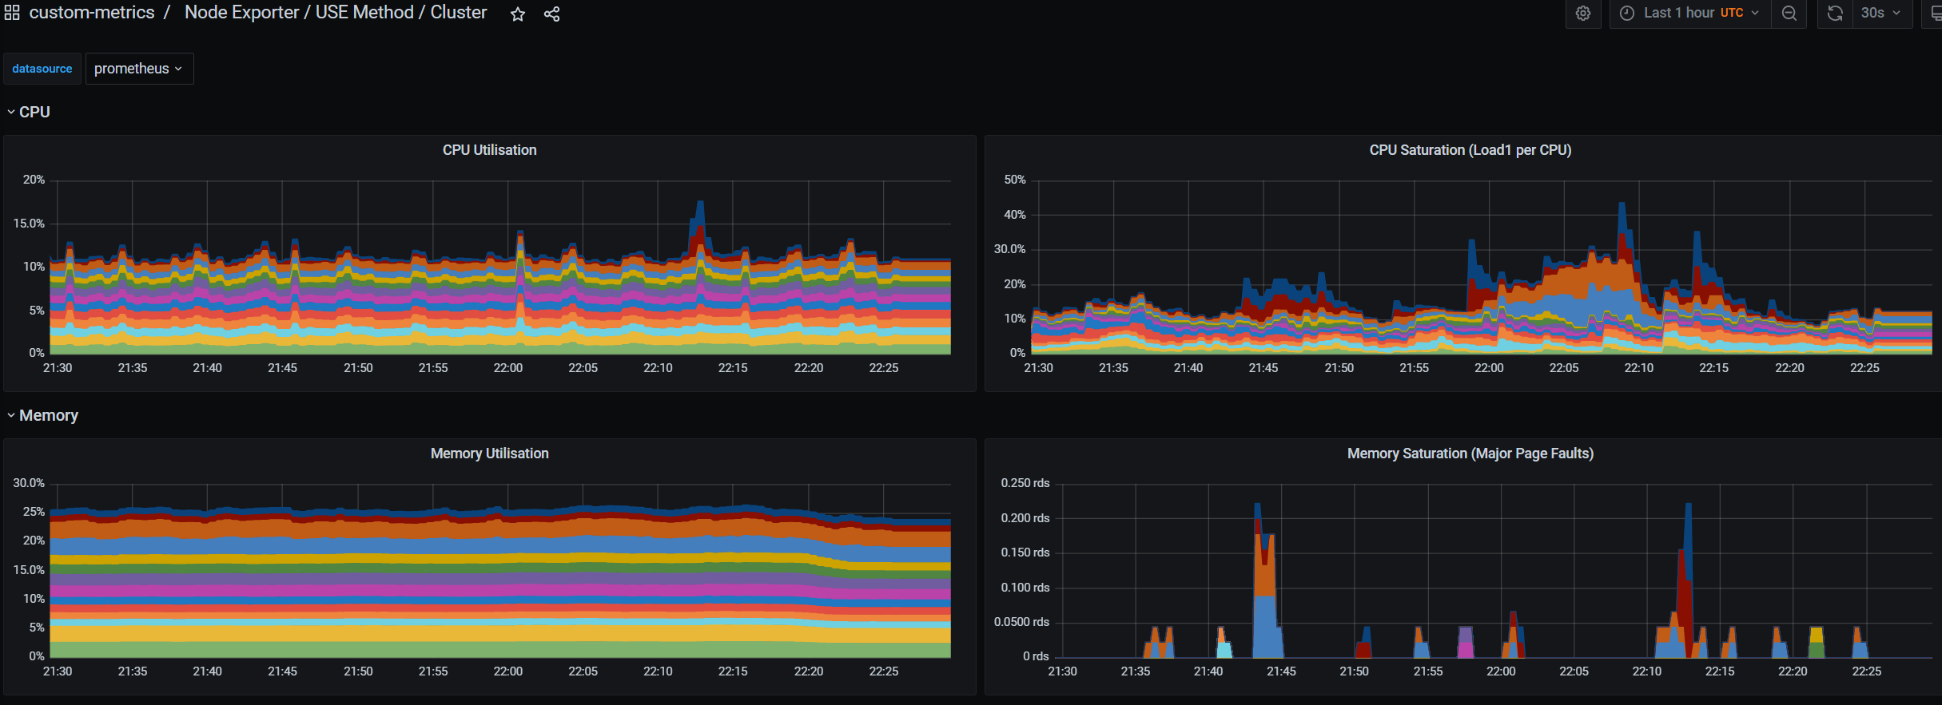The width and height of the screenshot is (1942, 705).
Task: Click the 0.250 rds axis label
Action: (1025, 483)
